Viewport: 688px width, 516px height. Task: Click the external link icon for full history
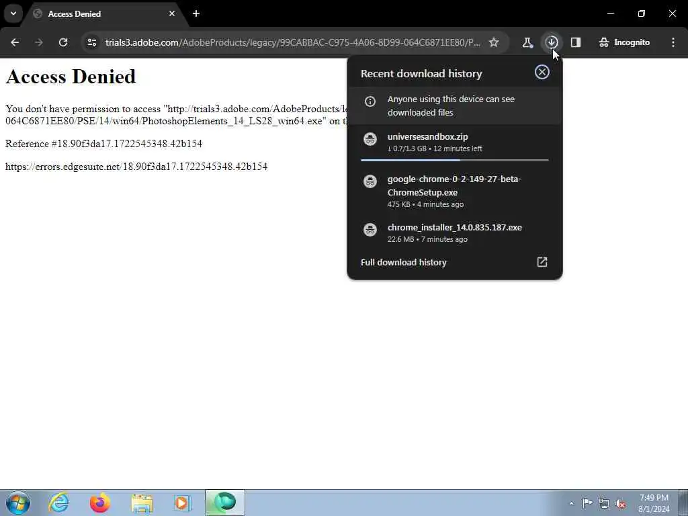click(x=542, y=262)
